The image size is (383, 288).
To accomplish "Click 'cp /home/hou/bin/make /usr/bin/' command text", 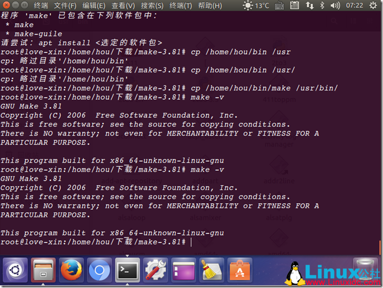I will (264, 88).
